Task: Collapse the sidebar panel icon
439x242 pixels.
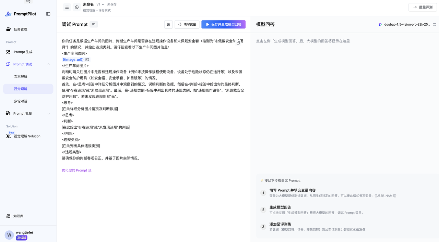Action: tap(48, 14)
